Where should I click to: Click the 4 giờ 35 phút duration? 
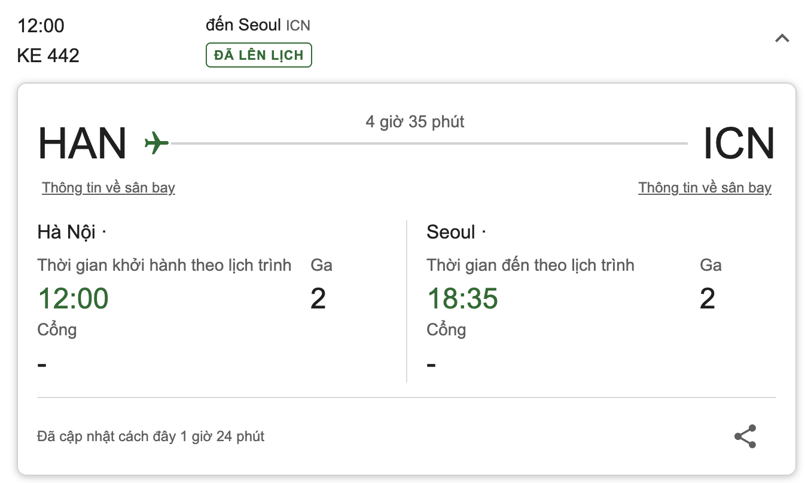[415, 122]
